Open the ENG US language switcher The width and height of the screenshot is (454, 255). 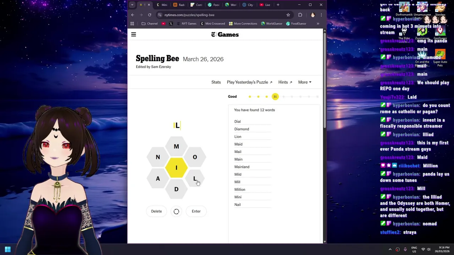coord(414,249)
